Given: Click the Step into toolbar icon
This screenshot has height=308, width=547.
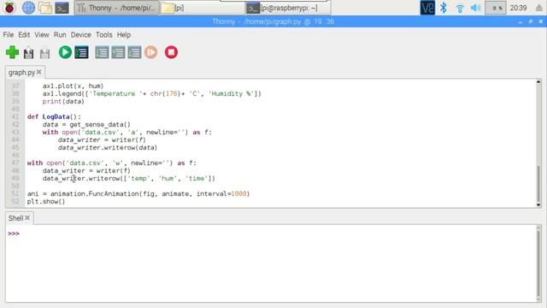Looking at the screenshot, I should (x=118, y=52).
